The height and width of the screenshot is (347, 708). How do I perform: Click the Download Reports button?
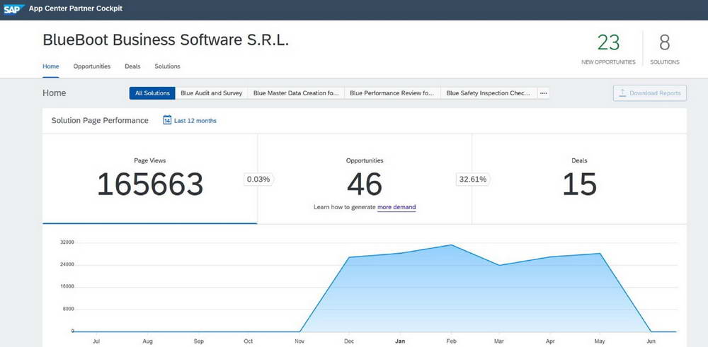pos(649,93)
